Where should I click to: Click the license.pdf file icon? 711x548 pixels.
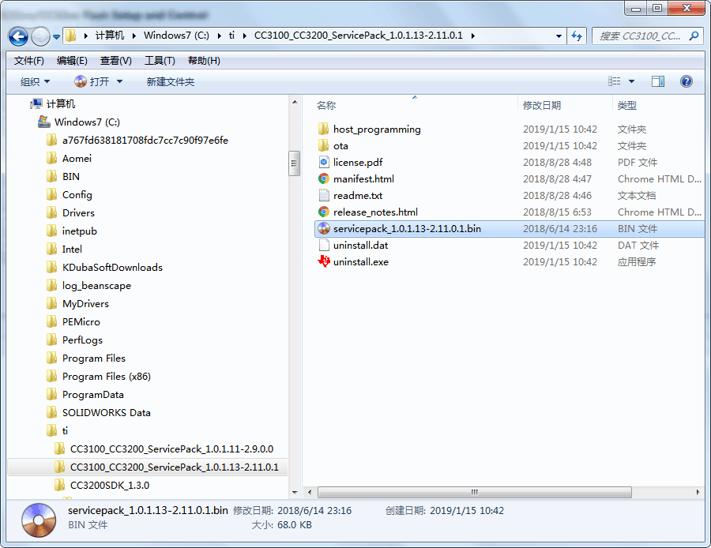click(324, 163)
